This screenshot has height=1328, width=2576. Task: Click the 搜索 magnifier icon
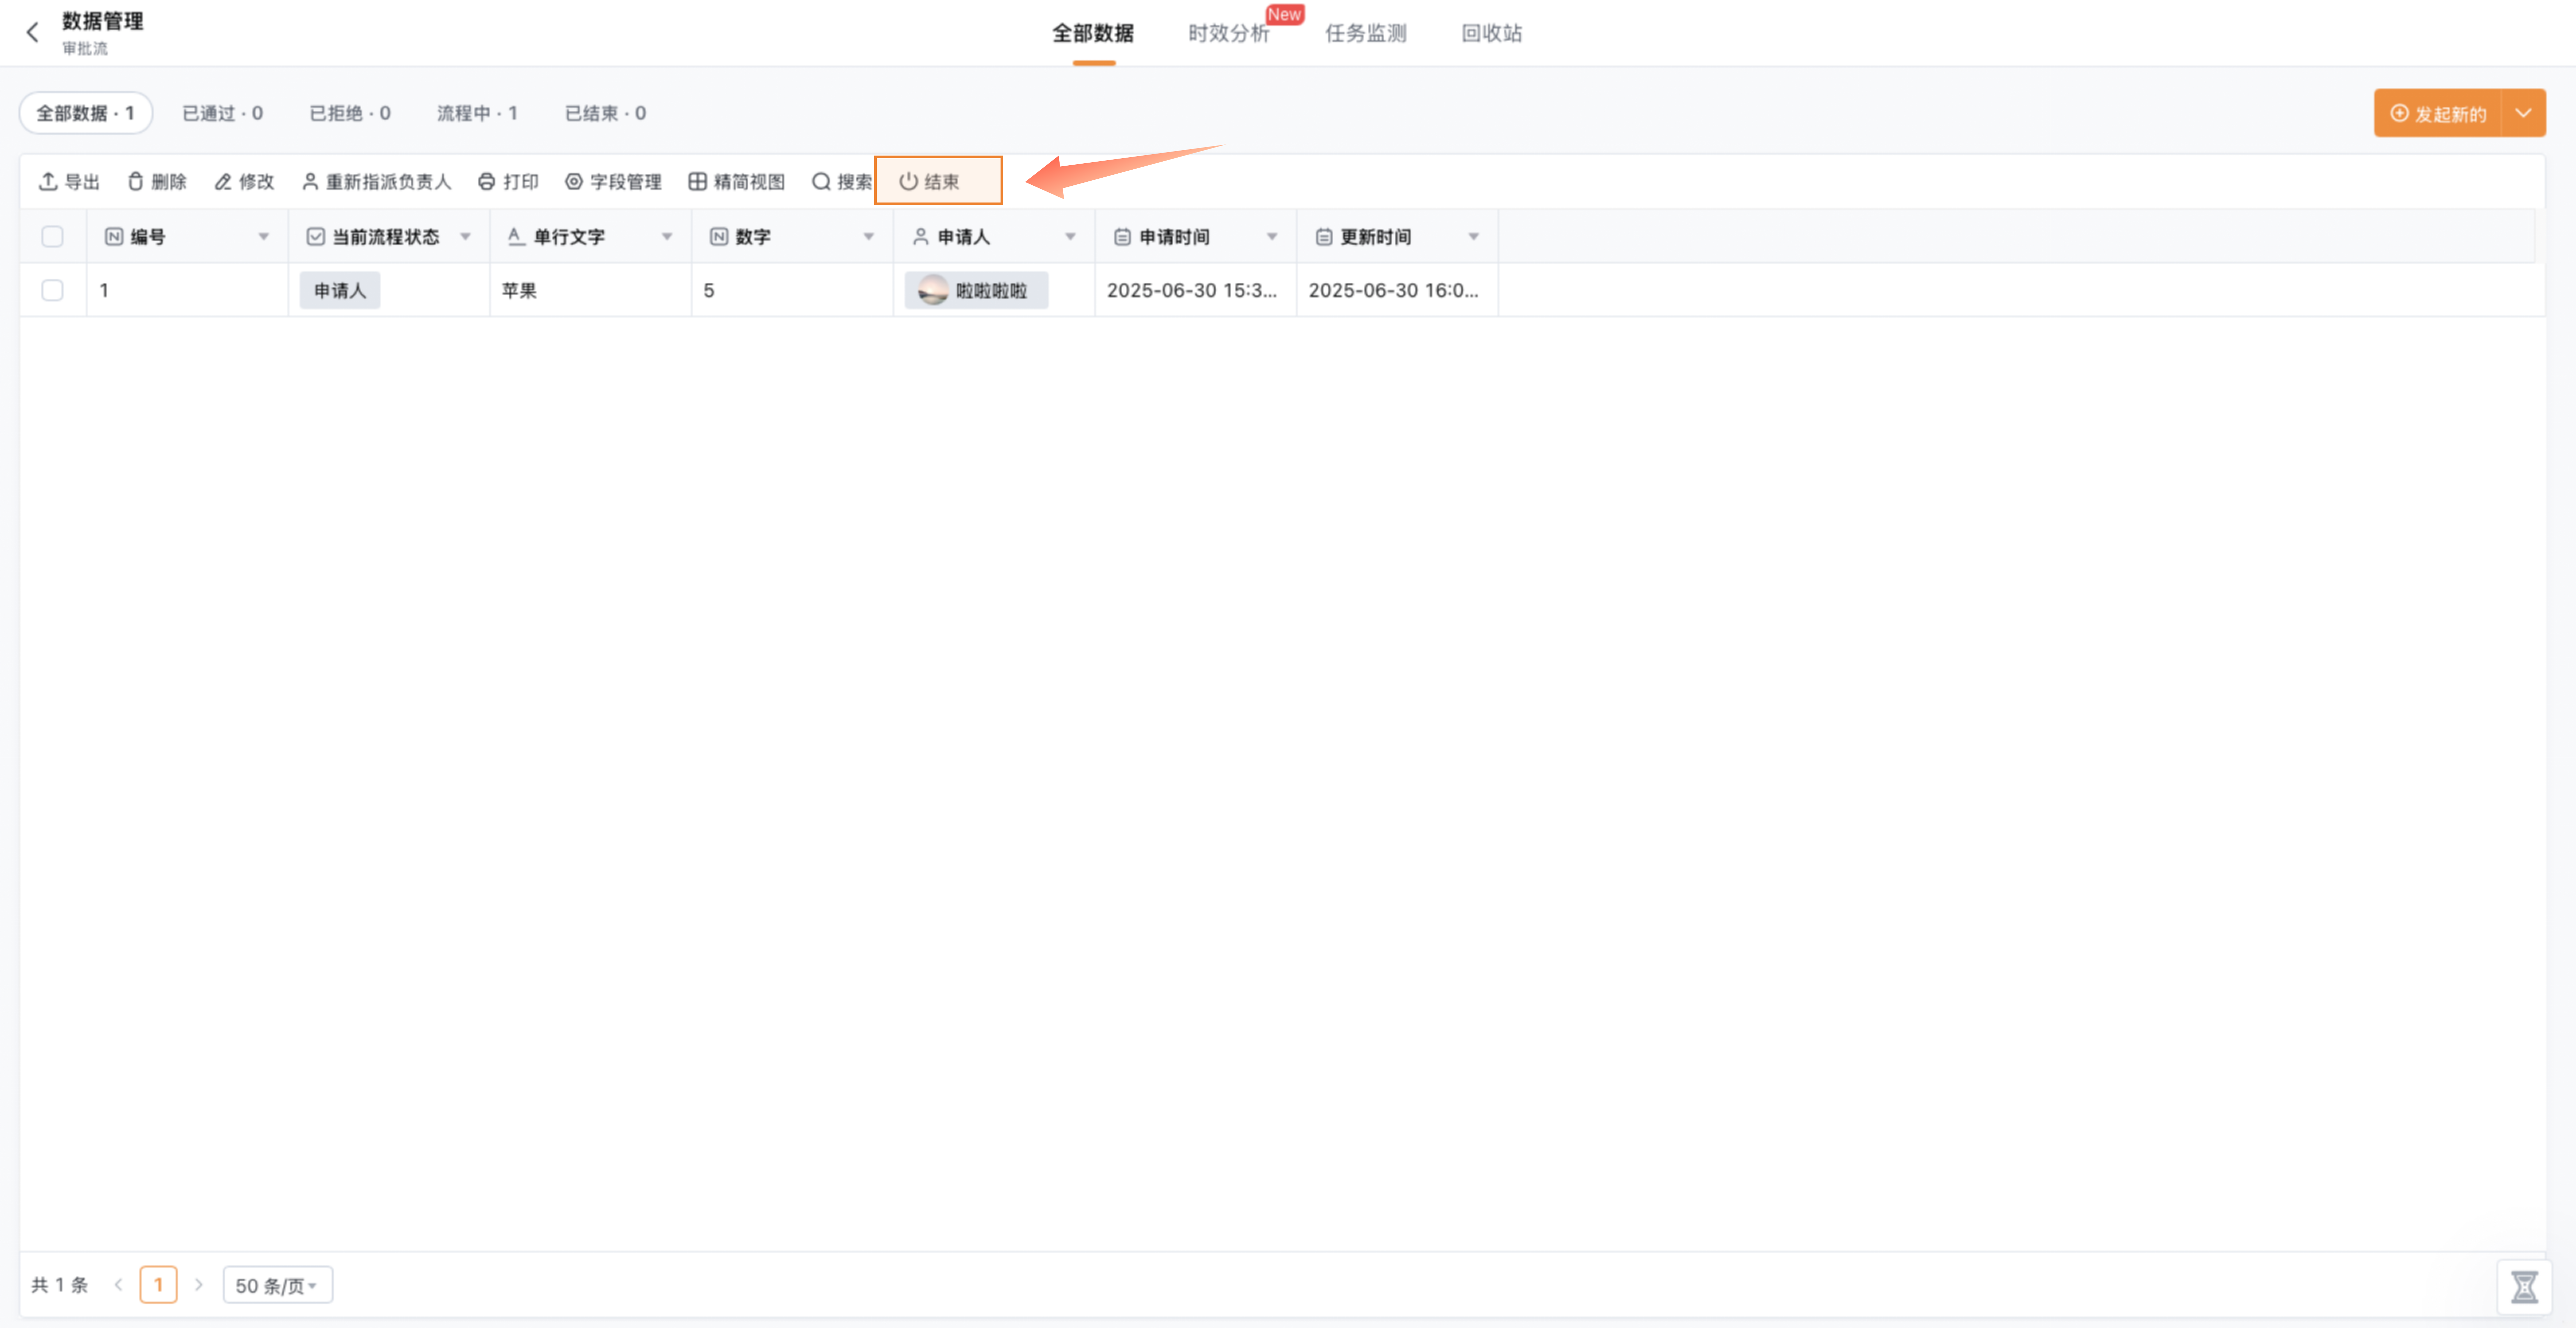tap(821, 182)
